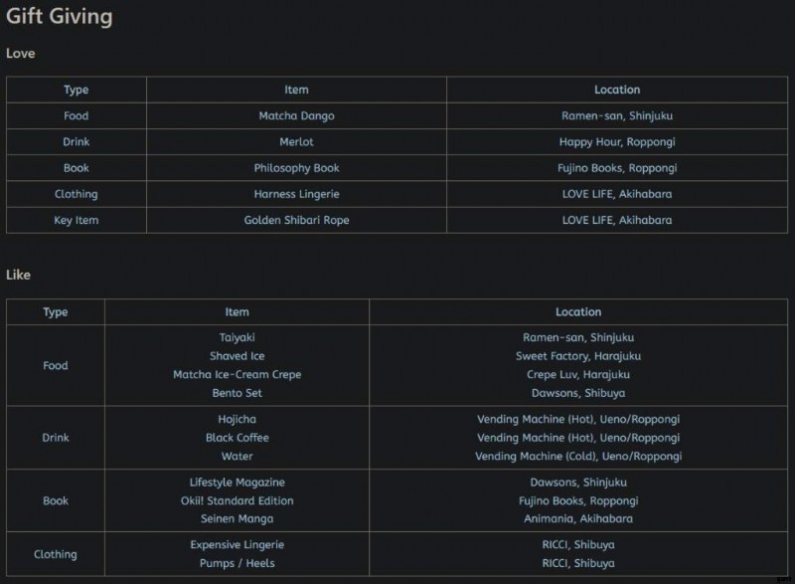795x584 pixels.
Task: Select the Lifestyle Magazine book item
Action: tap(237, 483)
